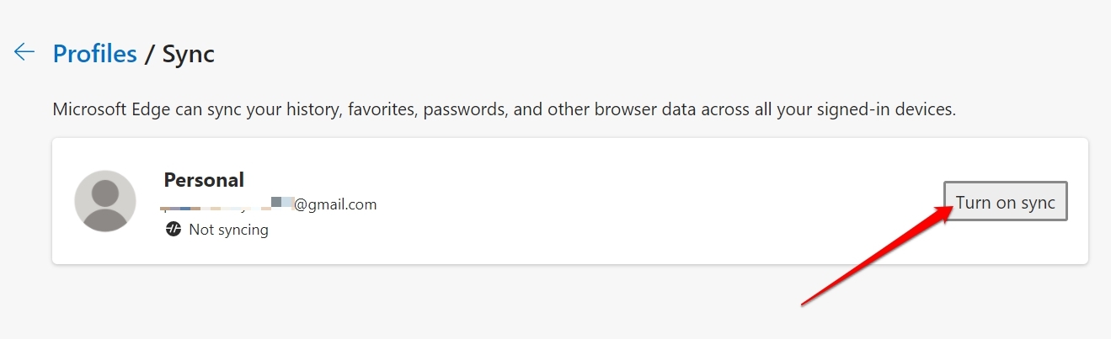
Task: Click the Microsoft Edge sync description sentence
Action: point(504,110)
